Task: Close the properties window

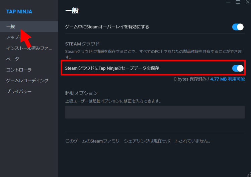Action: tap(247, 2)
